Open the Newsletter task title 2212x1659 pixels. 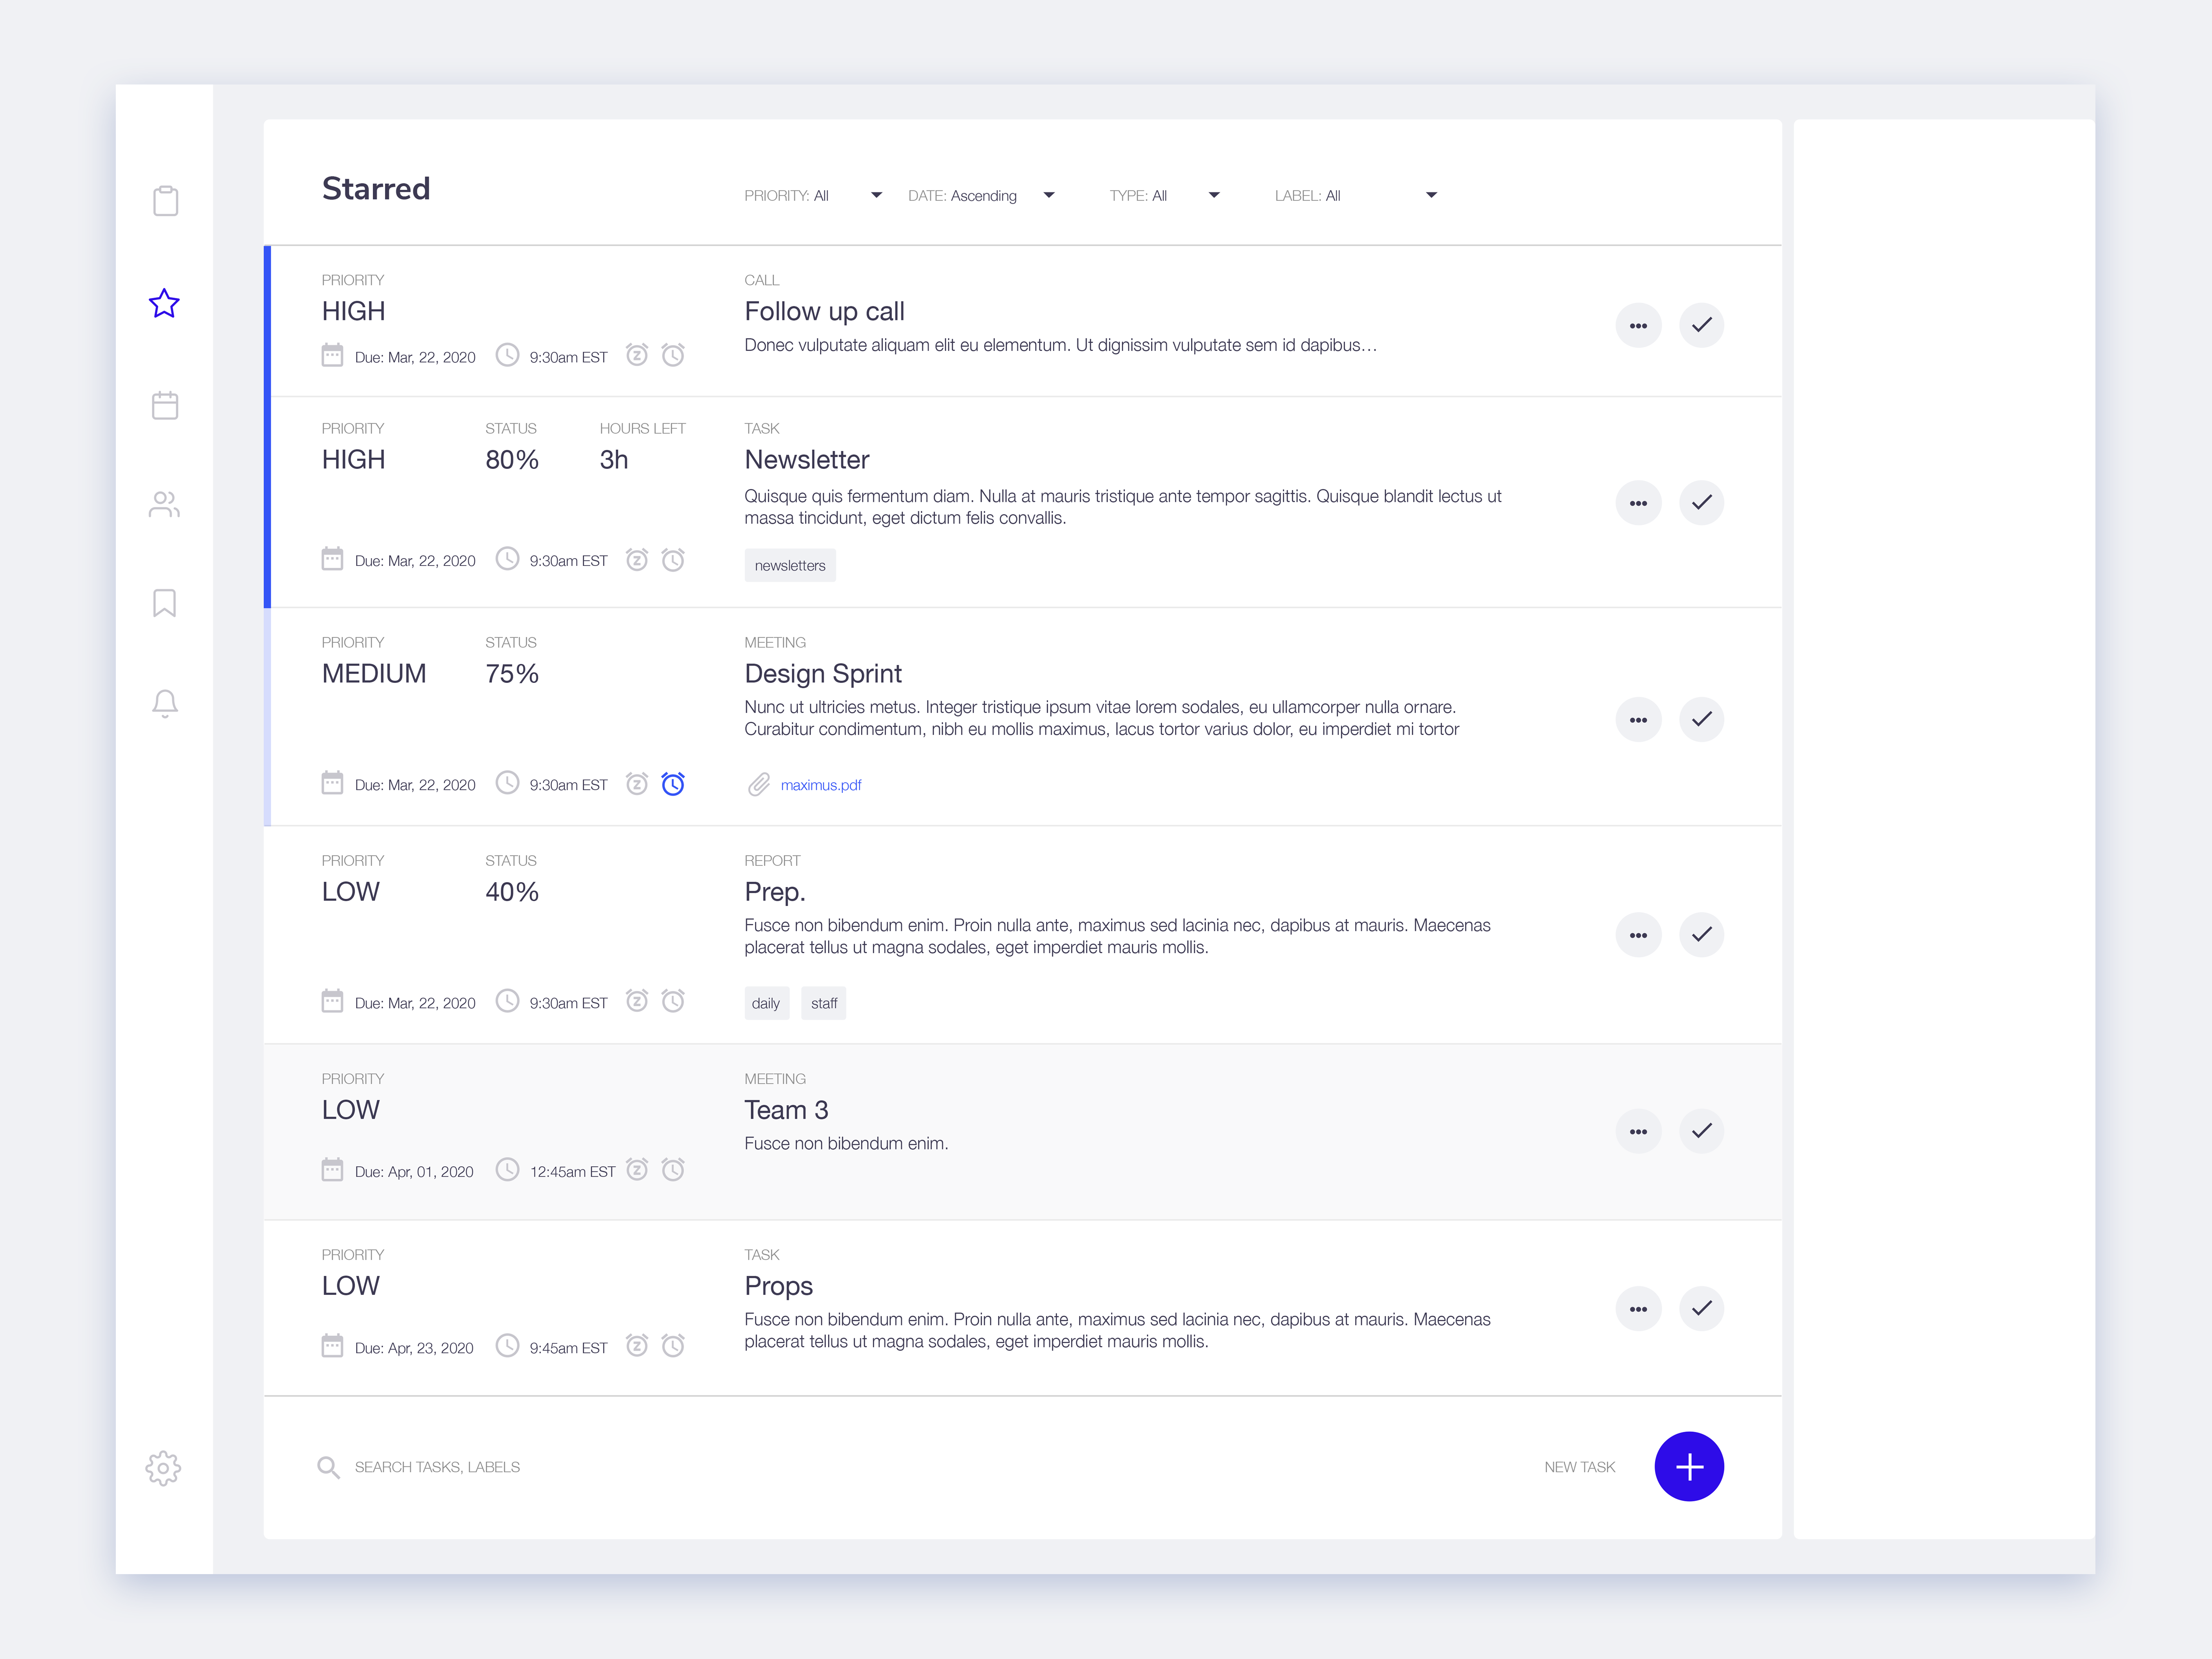(807, 460)
